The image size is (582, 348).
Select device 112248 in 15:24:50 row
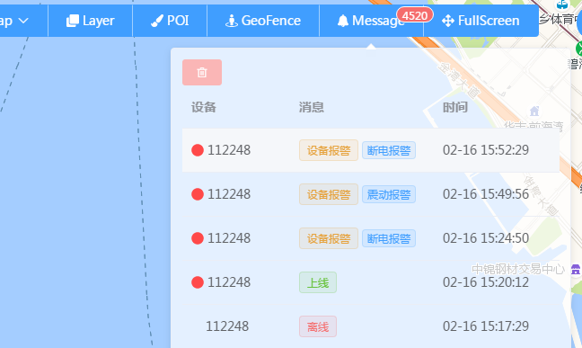click(229, 238)
